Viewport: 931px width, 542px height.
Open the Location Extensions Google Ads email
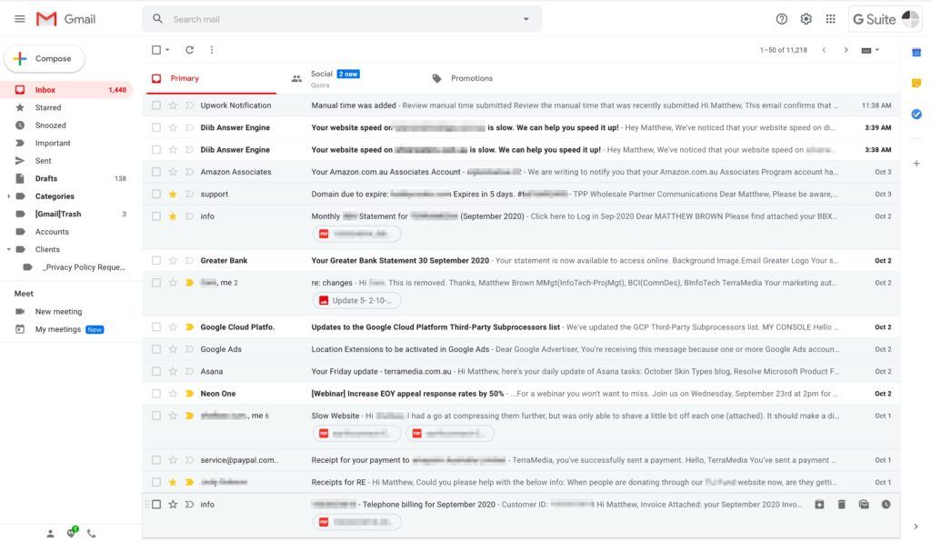[521, 349]
